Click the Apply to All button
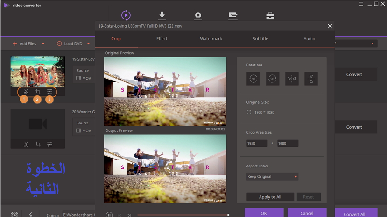This screenshot has height=217, width=387. (270, 197)
